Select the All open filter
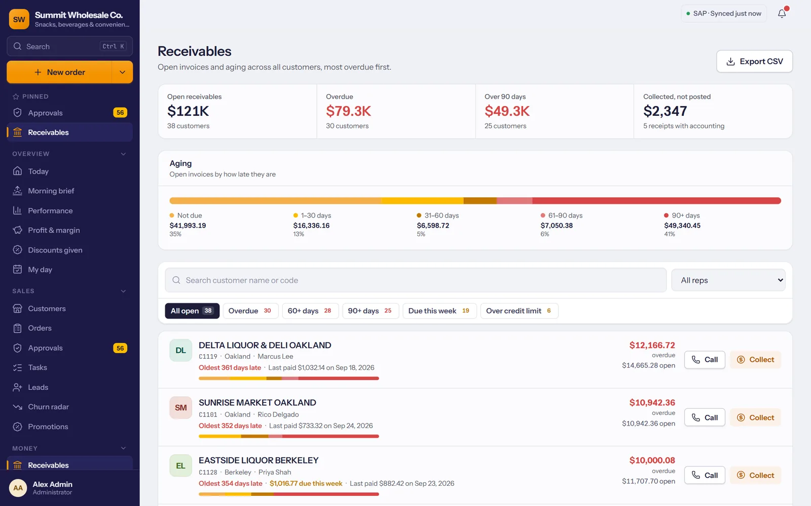Image resolution: width=811 pixels, height=506 pixels. click(x=192, y=311)
